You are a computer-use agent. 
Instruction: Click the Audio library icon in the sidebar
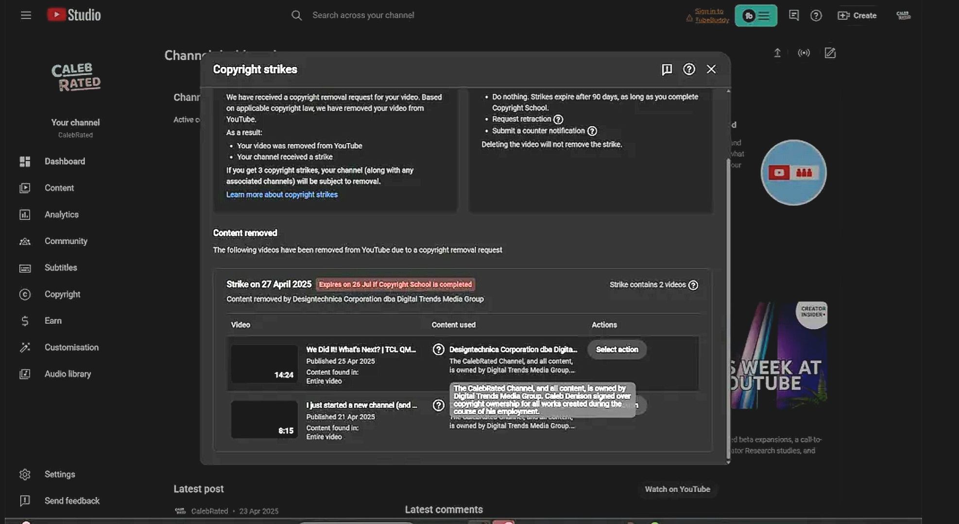point(25,374)
